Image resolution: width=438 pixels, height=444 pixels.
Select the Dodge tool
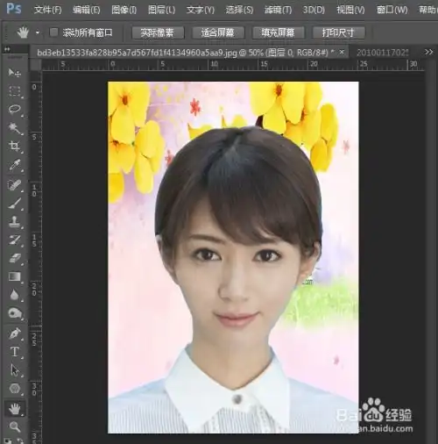pyautogui.click(x=14, y=313)
